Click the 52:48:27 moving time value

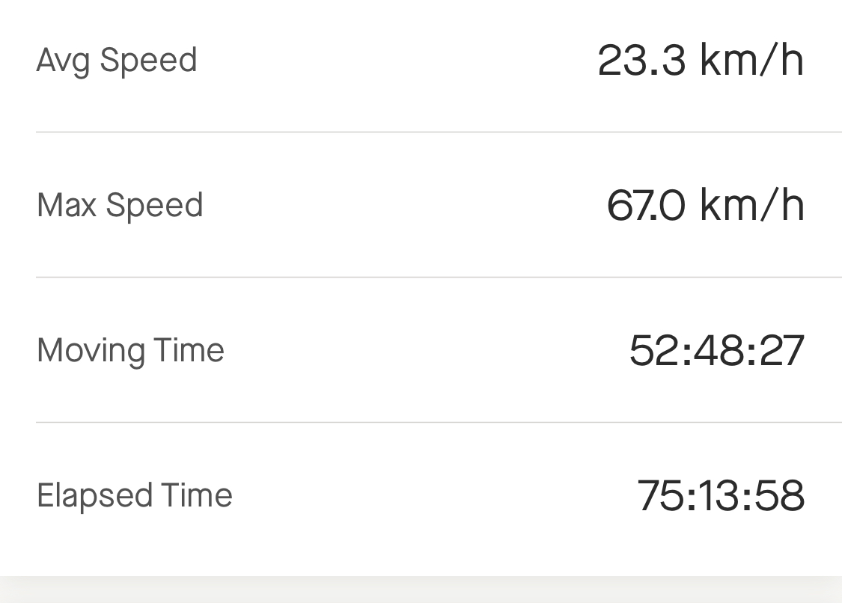(717, 350)
